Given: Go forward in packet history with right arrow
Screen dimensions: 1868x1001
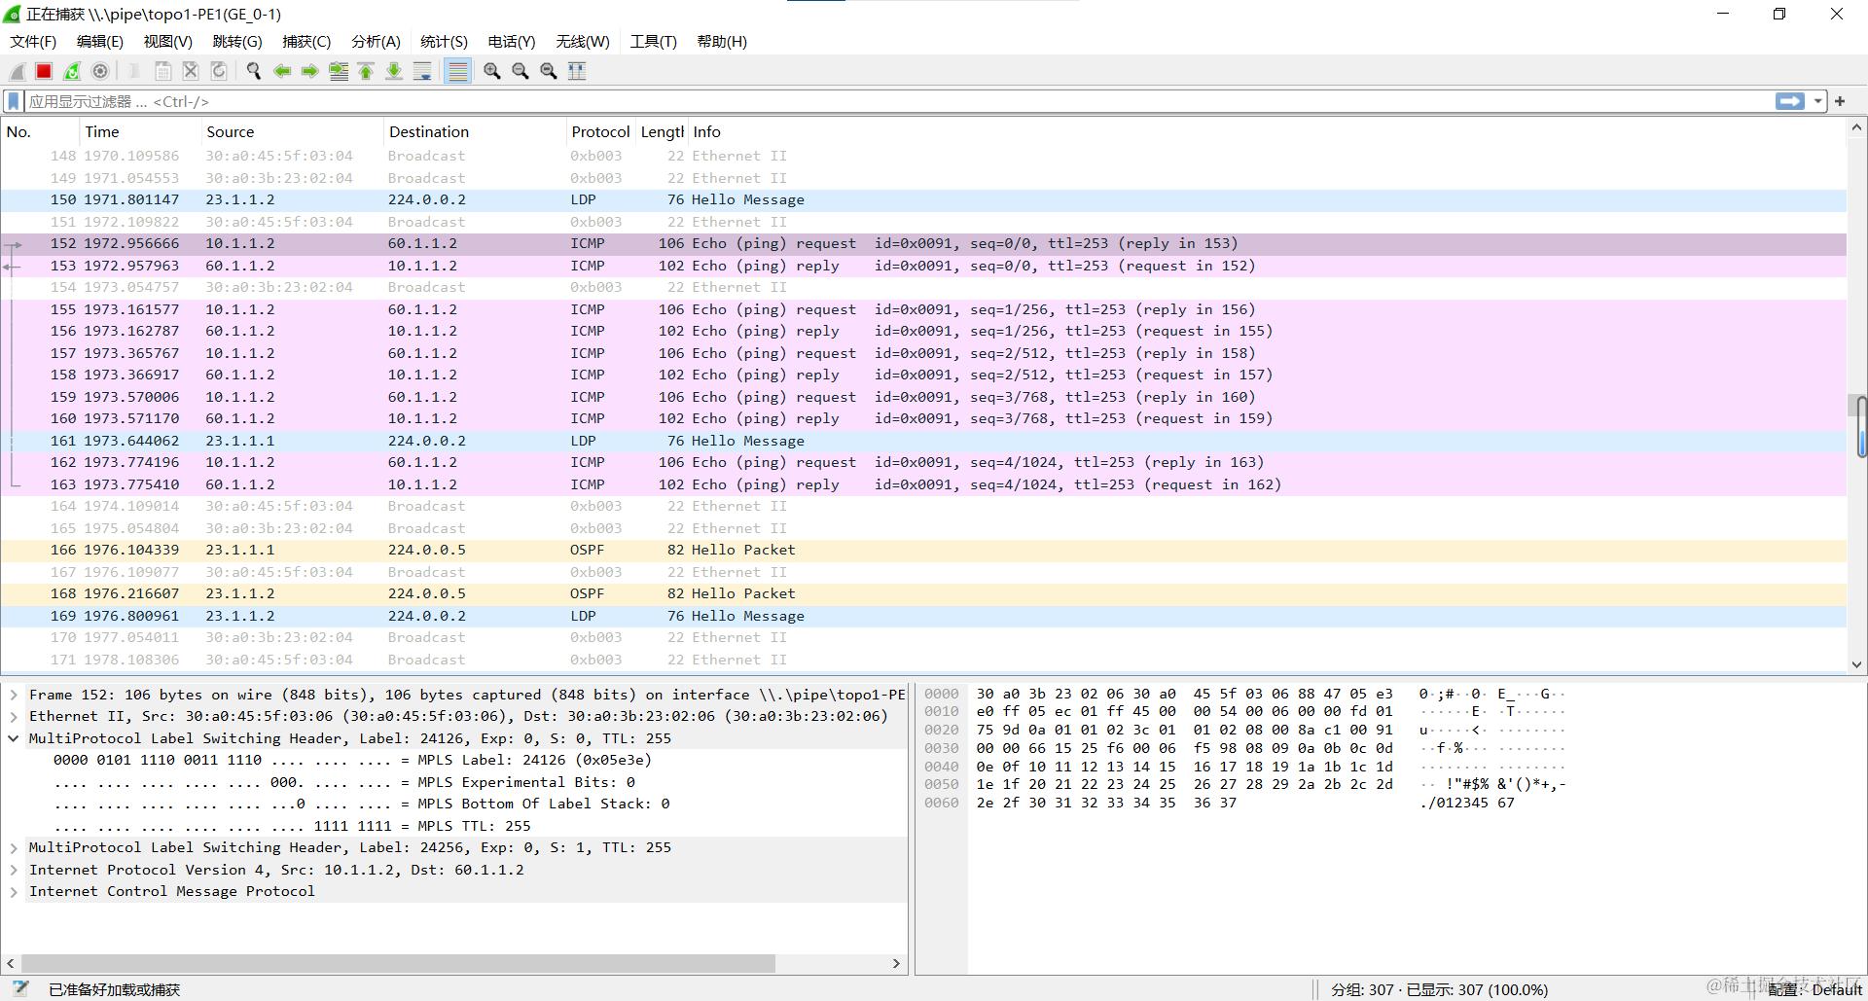Looking at the screenshot, I should pos(310,71).
